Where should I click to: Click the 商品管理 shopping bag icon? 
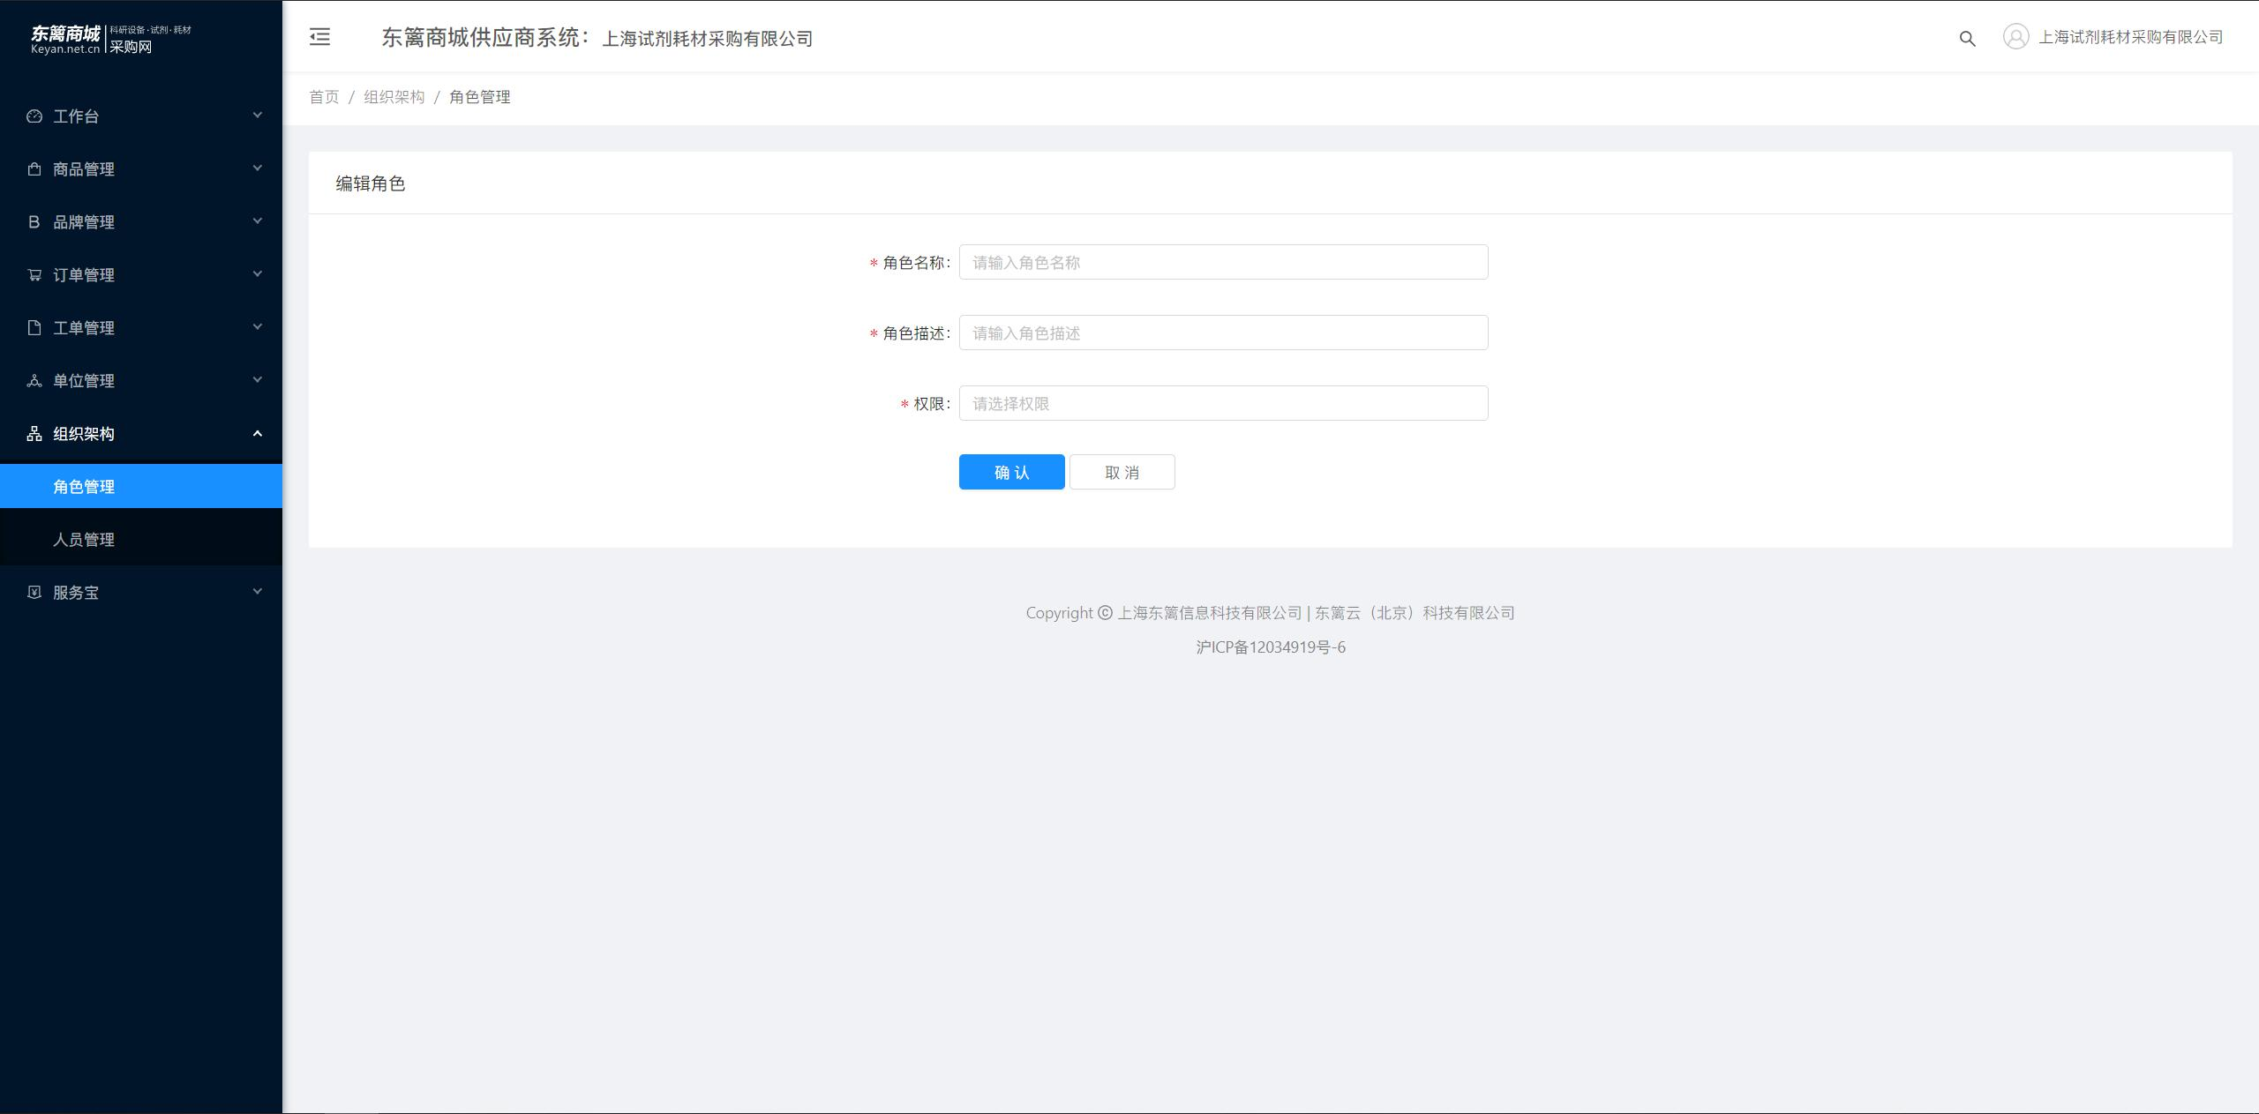[34, 168]
